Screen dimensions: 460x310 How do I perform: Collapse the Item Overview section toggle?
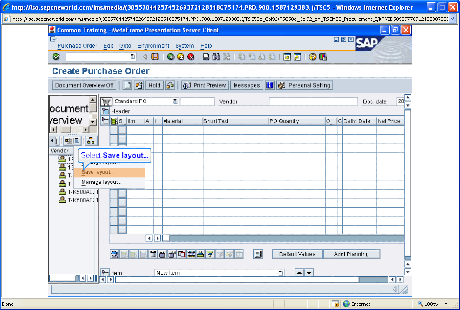(x=105, y=120)
